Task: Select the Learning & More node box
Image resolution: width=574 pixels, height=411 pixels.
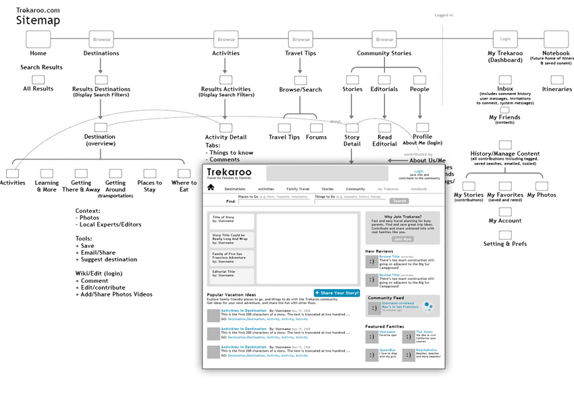Action: (47, 174)
